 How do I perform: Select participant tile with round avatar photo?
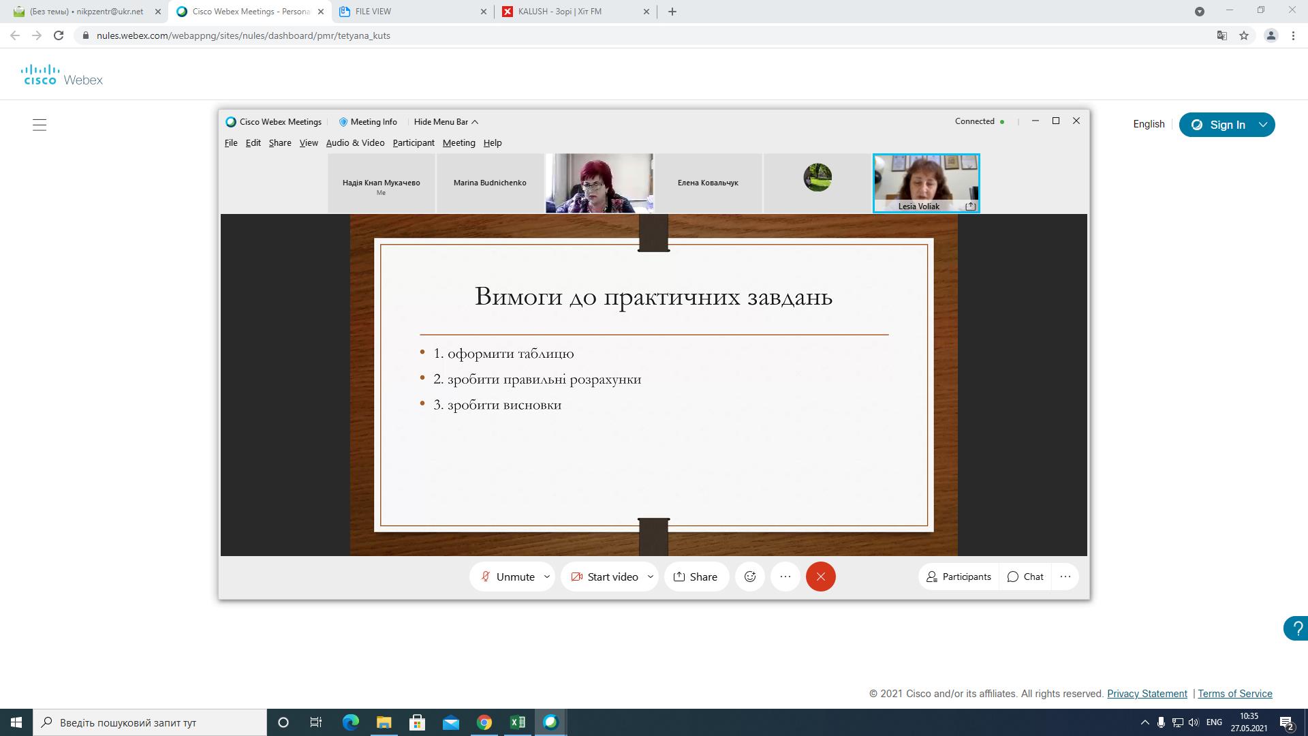[817, 183]
